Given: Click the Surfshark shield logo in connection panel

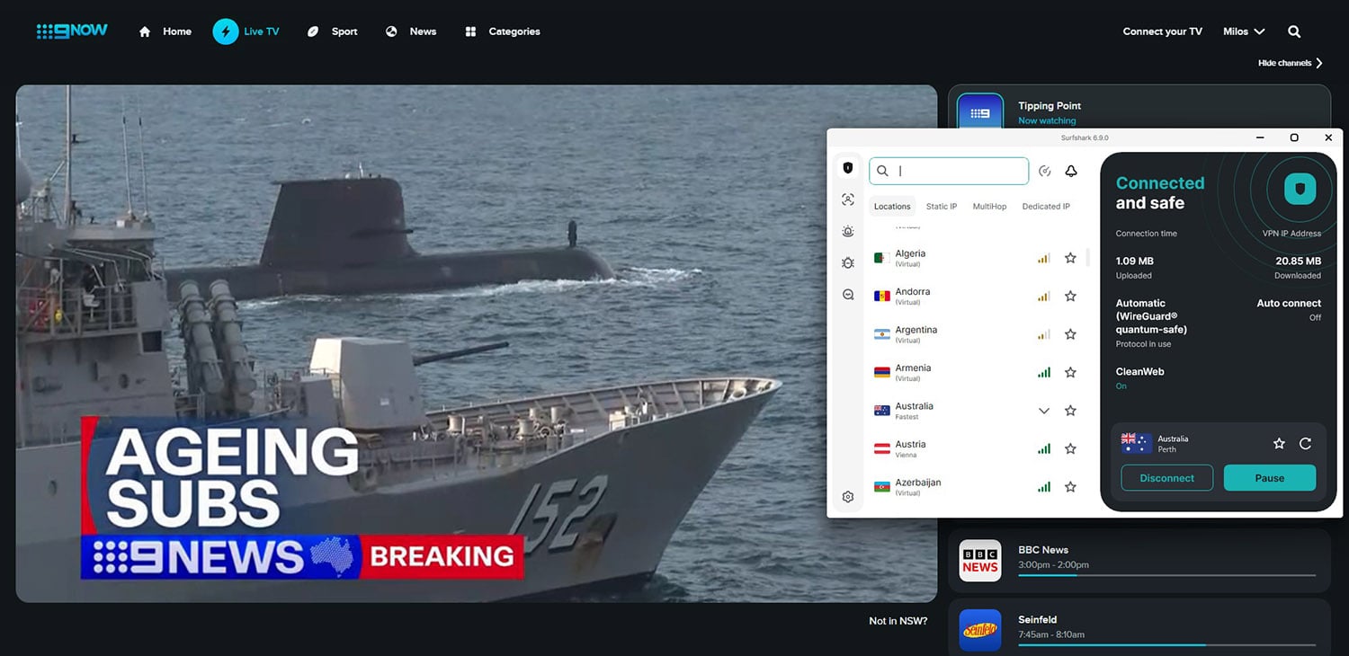Looking at the screenshot, I should (1299, 190).
